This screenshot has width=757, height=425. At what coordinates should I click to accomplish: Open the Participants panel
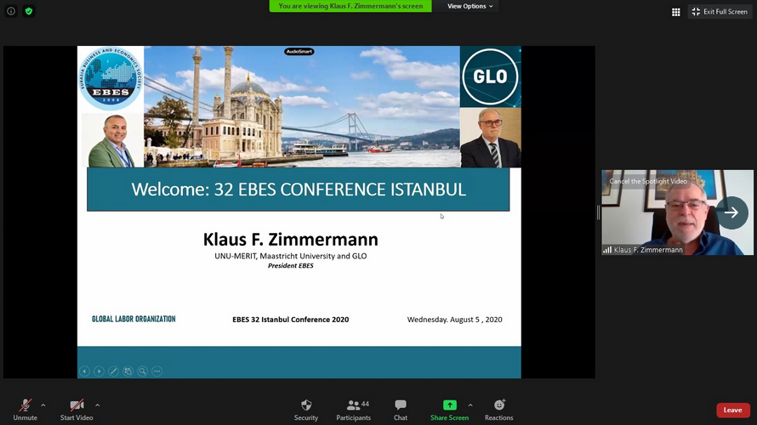[x=353, y=410]
